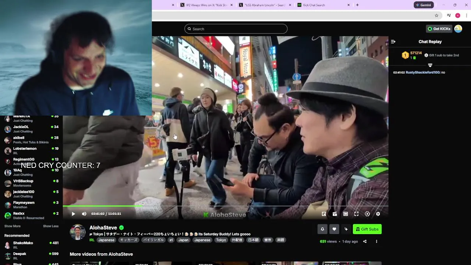Select the 英語 tag

pos(280,240)
